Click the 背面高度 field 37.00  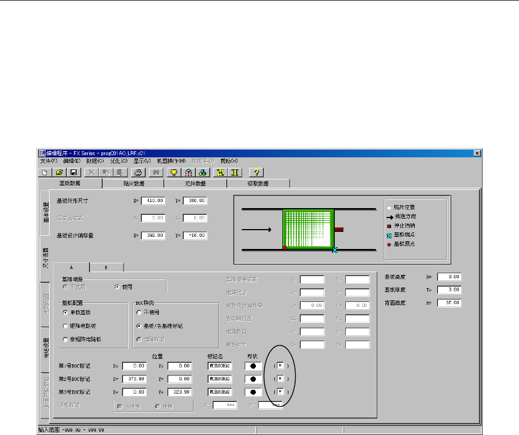[x=449, y=303]
